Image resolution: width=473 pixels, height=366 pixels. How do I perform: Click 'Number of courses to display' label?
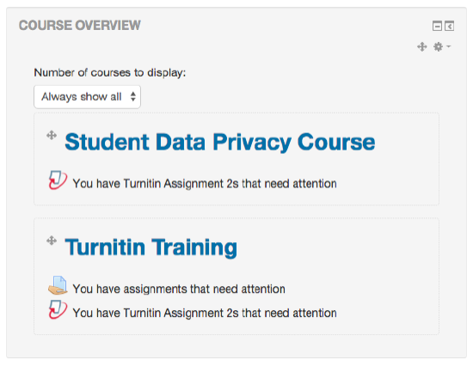pos(110,73)
